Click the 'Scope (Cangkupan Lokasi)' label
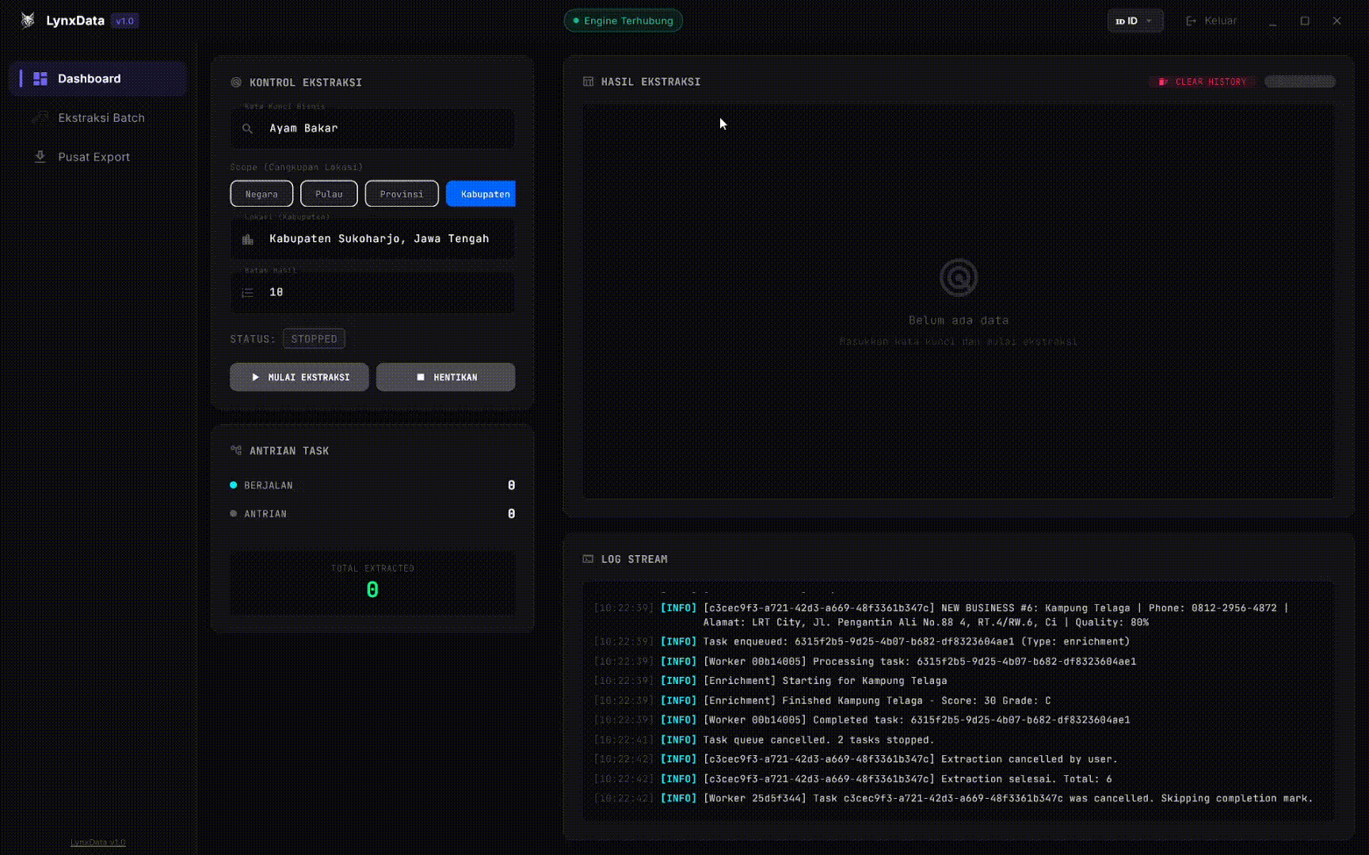This screenshot has height=855, width=1369. tap(296, 167)
